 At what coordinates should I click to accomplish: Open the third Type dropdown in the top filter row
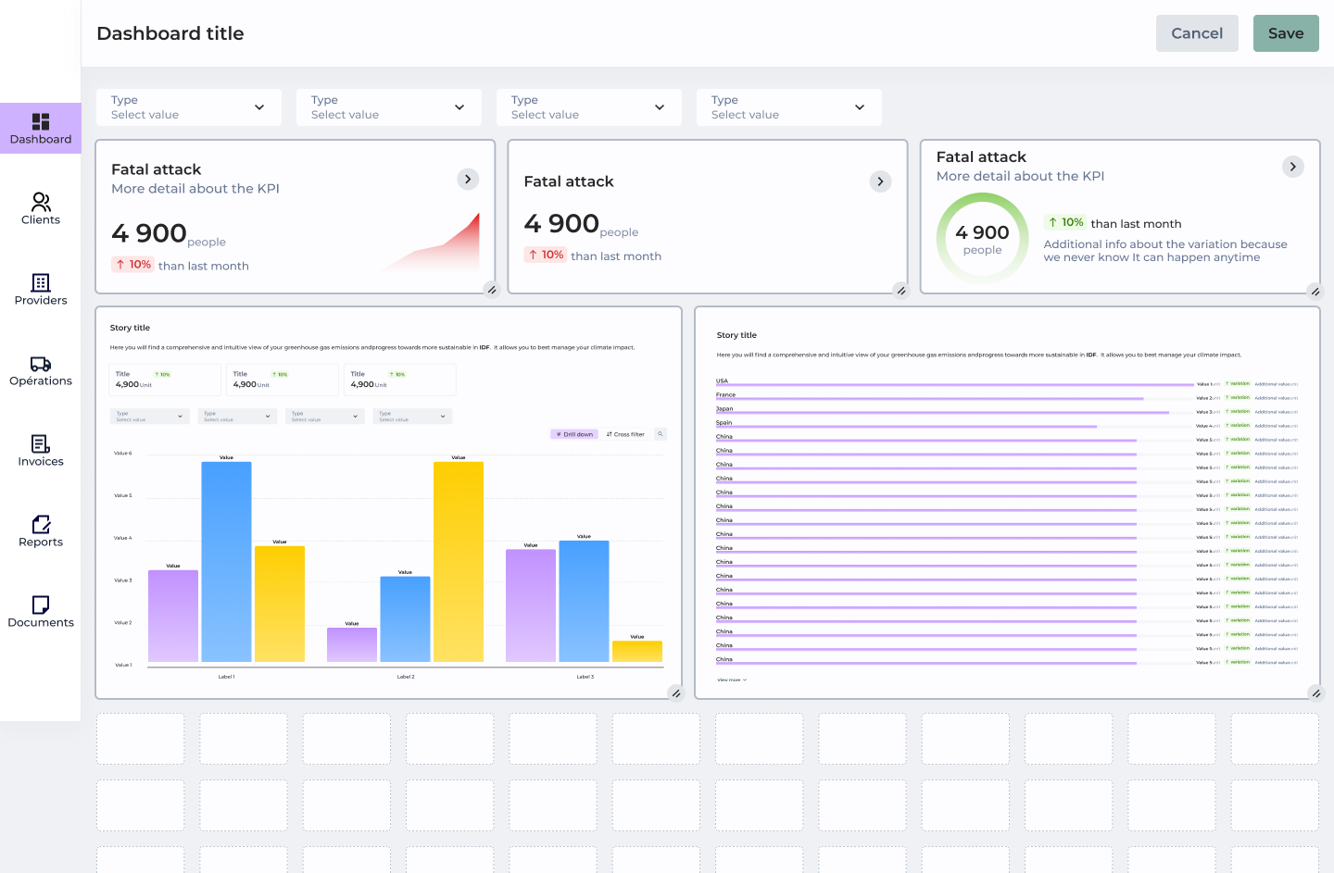coord(589,107)
